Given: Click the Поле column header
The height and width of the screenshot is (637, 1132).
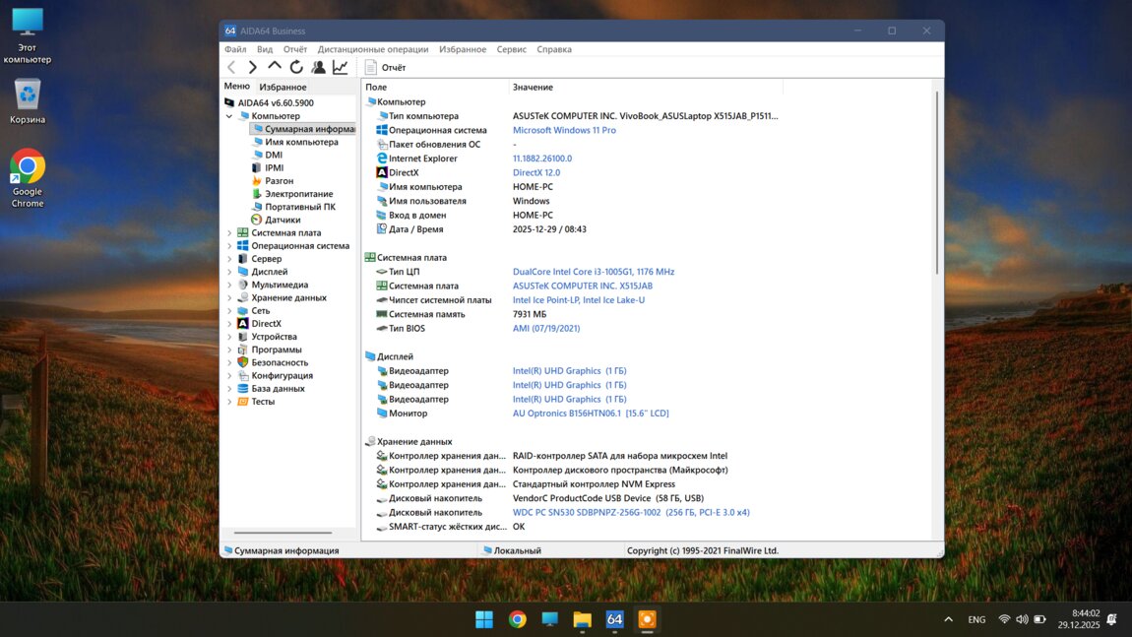Looking at the screenshot, I should [376, 88].
